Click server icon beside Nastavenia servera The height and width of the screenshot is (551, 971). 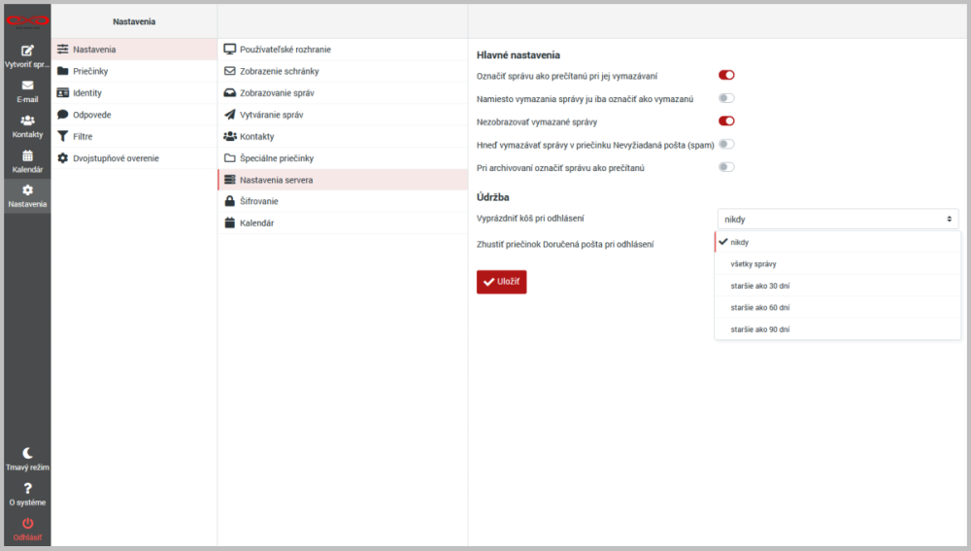[x=230, y=179]
